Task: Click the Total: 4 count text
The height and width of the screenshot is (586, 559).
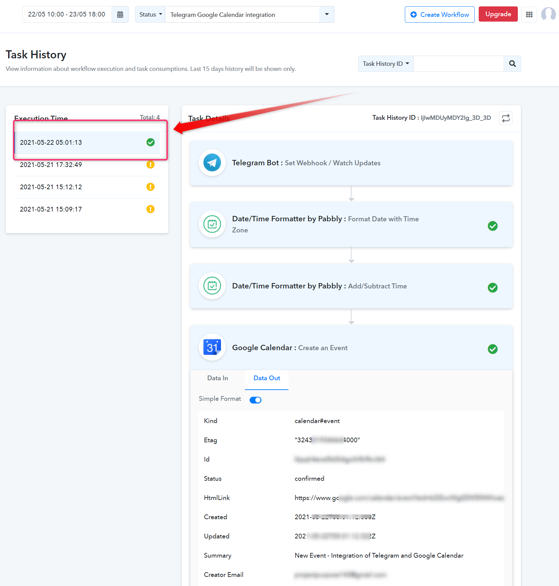Action: click(x=150, y=117)
